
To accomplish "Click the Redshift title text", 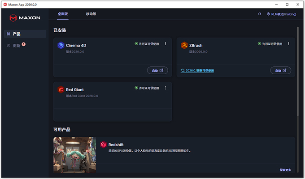I will click(x=116, y=145).
